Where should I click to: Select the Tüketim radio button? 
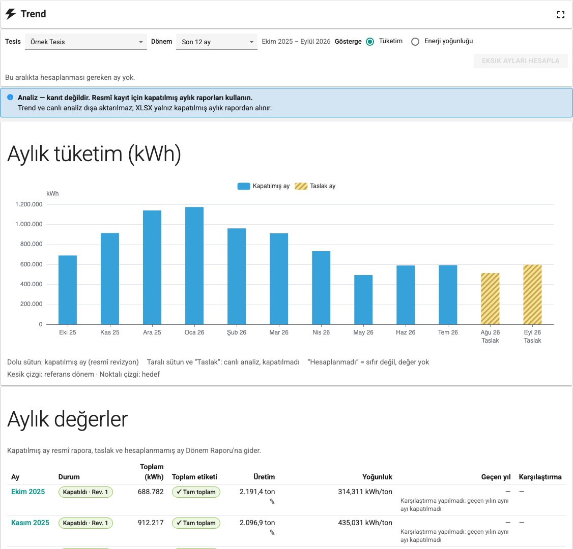point(370,42)
